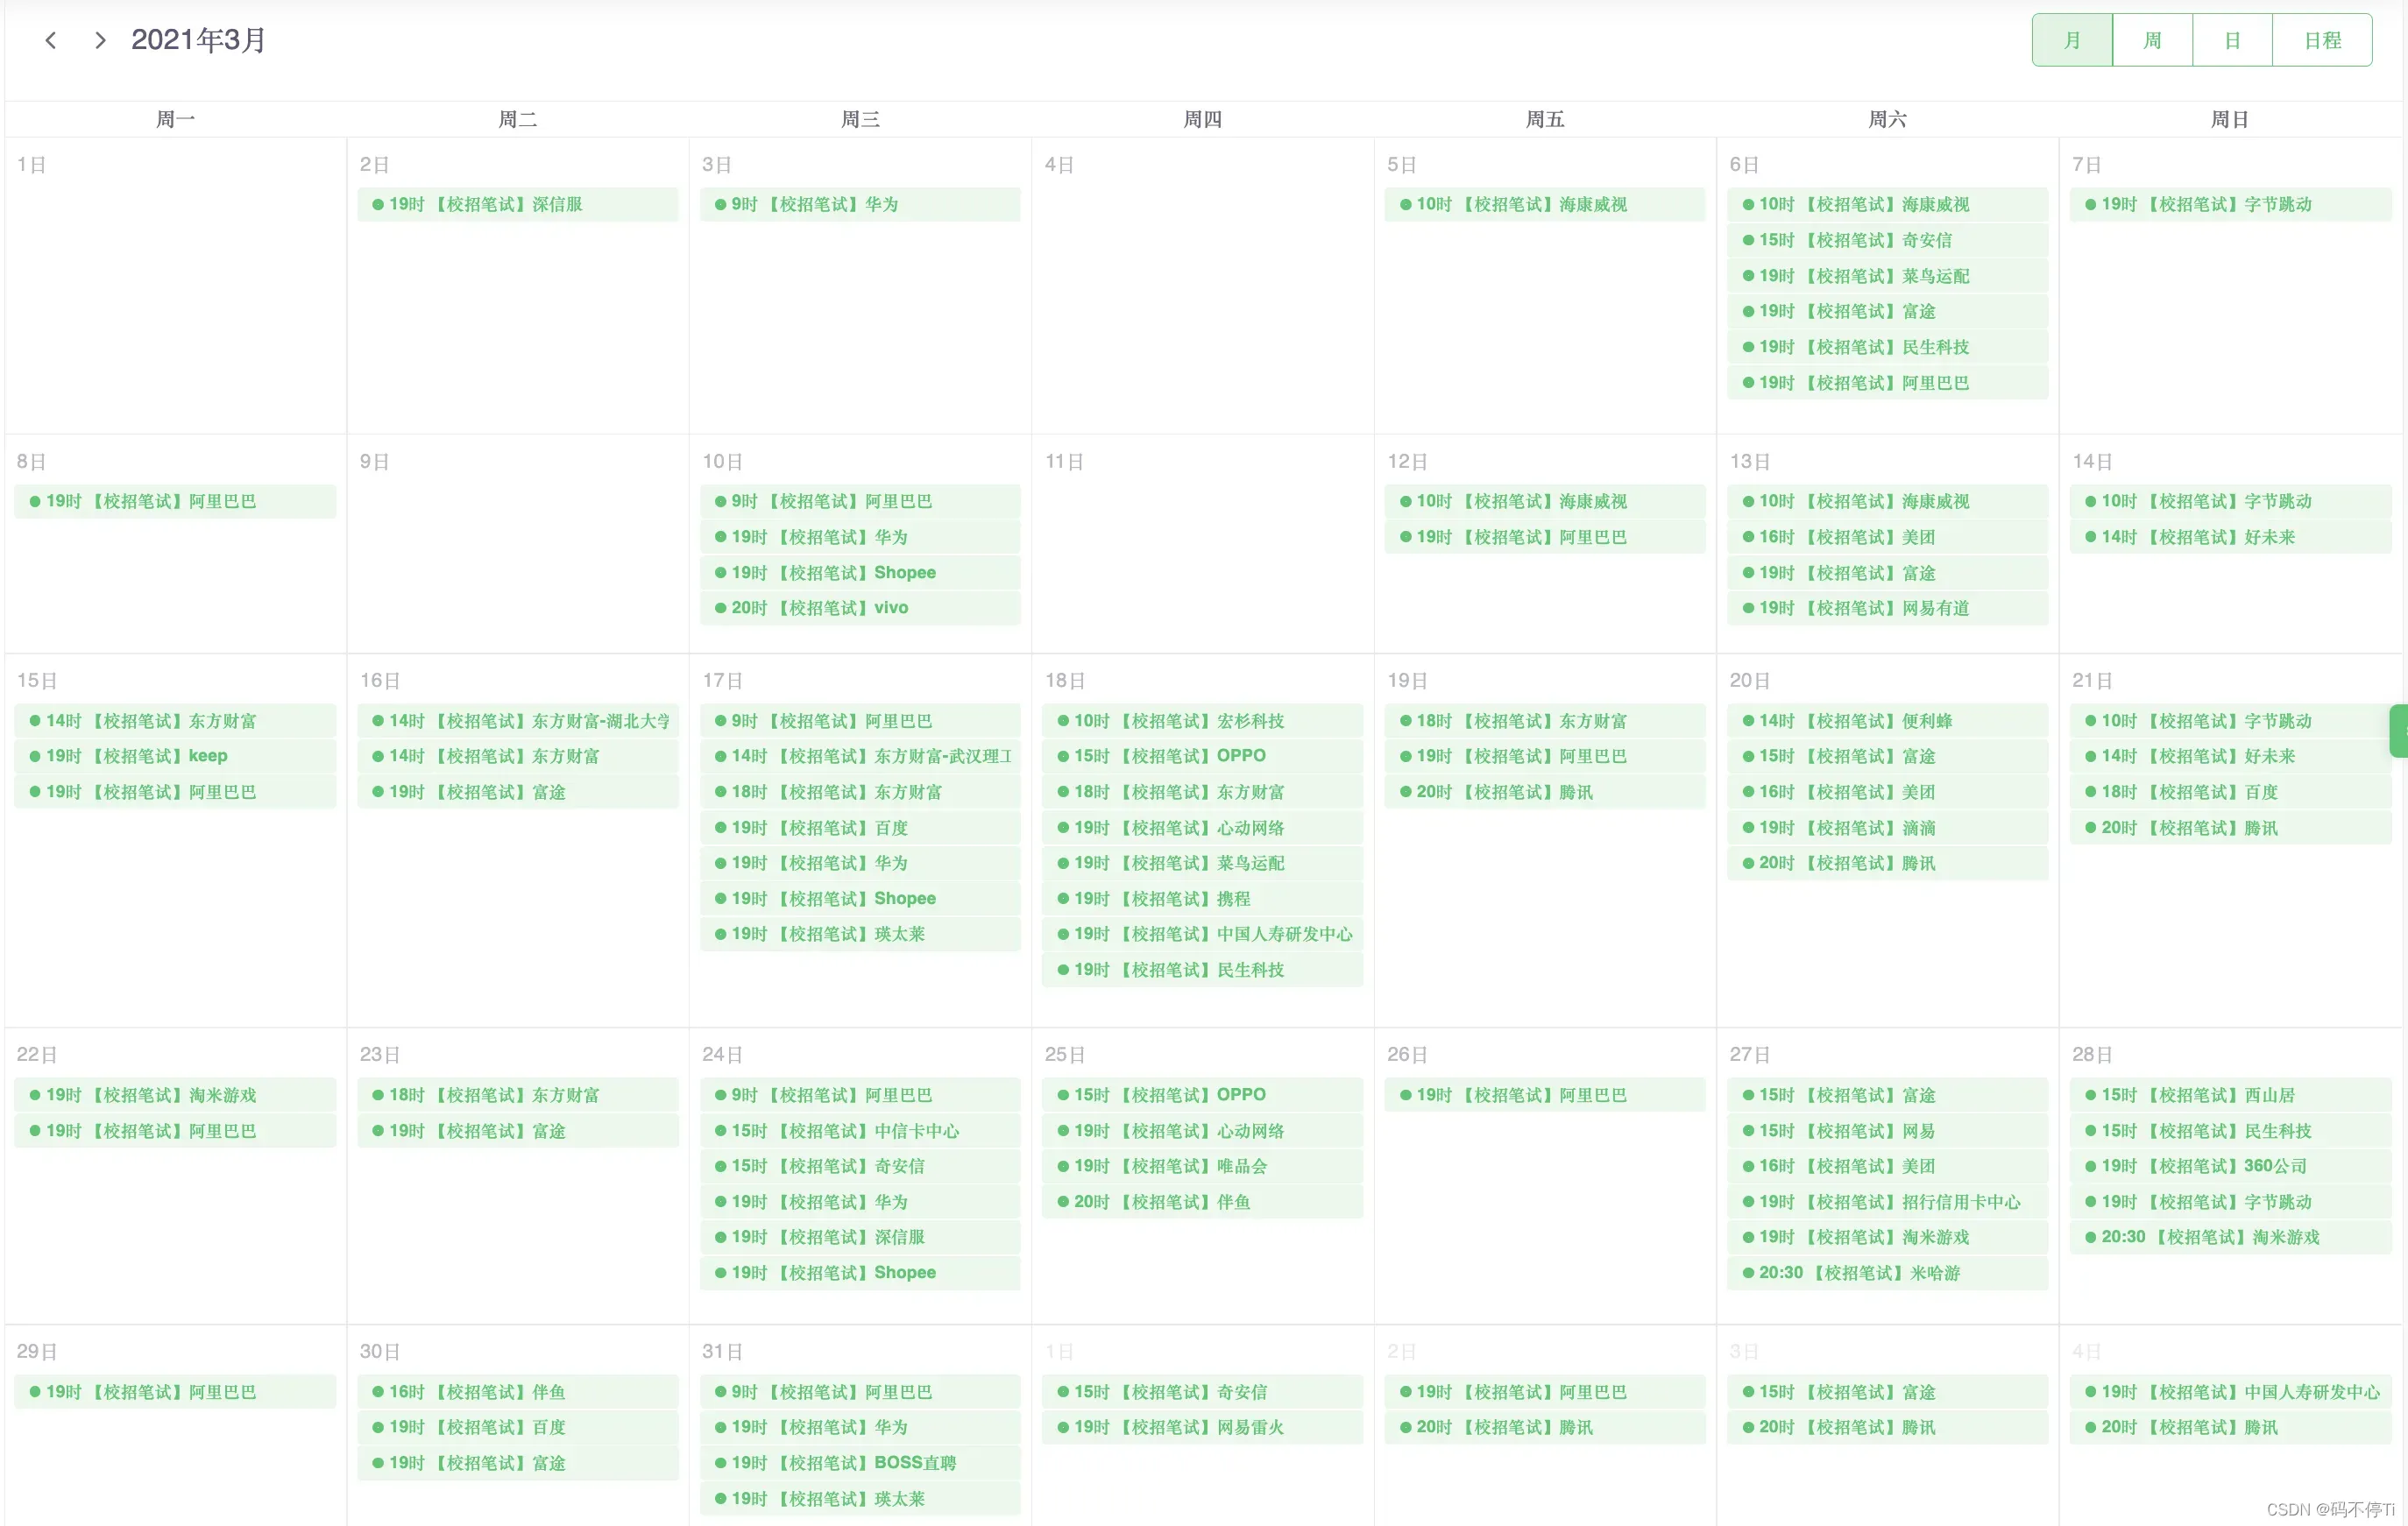Open the 19时 网易雷火 event
The width and height of the screenshot is (2408, 1526).
pos(1202,1427)
